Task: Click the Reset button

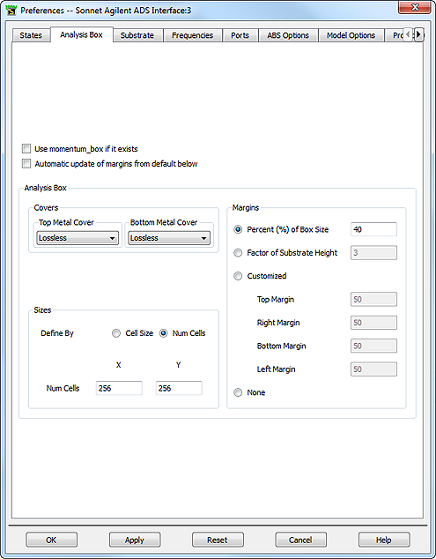Action: [x=218, y=540]
